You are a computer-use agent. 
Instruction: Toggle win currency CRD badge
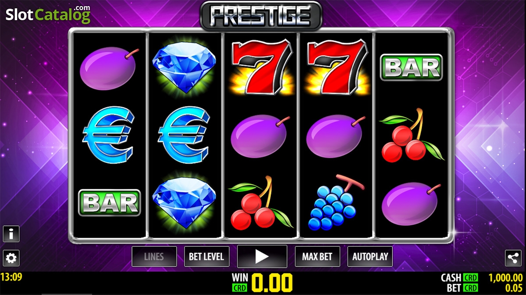pyautogui.click(x=240, y=288)
